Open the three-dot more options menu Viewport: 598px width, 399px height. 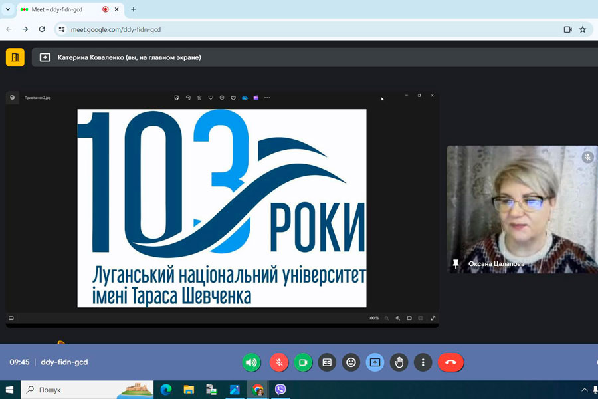(x=423, y=362)
